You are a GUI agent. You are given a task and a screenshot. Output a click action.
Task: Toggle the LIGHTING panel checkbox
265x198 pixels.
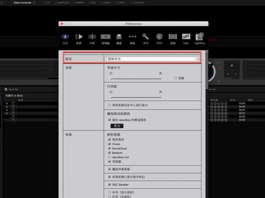(131, 3)
